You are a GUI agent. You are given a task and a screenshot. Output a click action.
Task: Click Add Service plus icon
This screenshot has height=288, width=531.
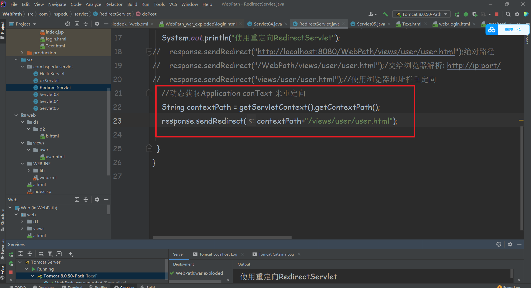point(71,254)
